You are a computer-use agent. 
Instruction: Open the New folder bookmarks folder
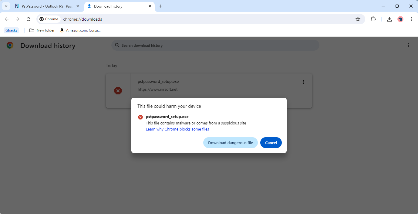click(x=42, y=30)
